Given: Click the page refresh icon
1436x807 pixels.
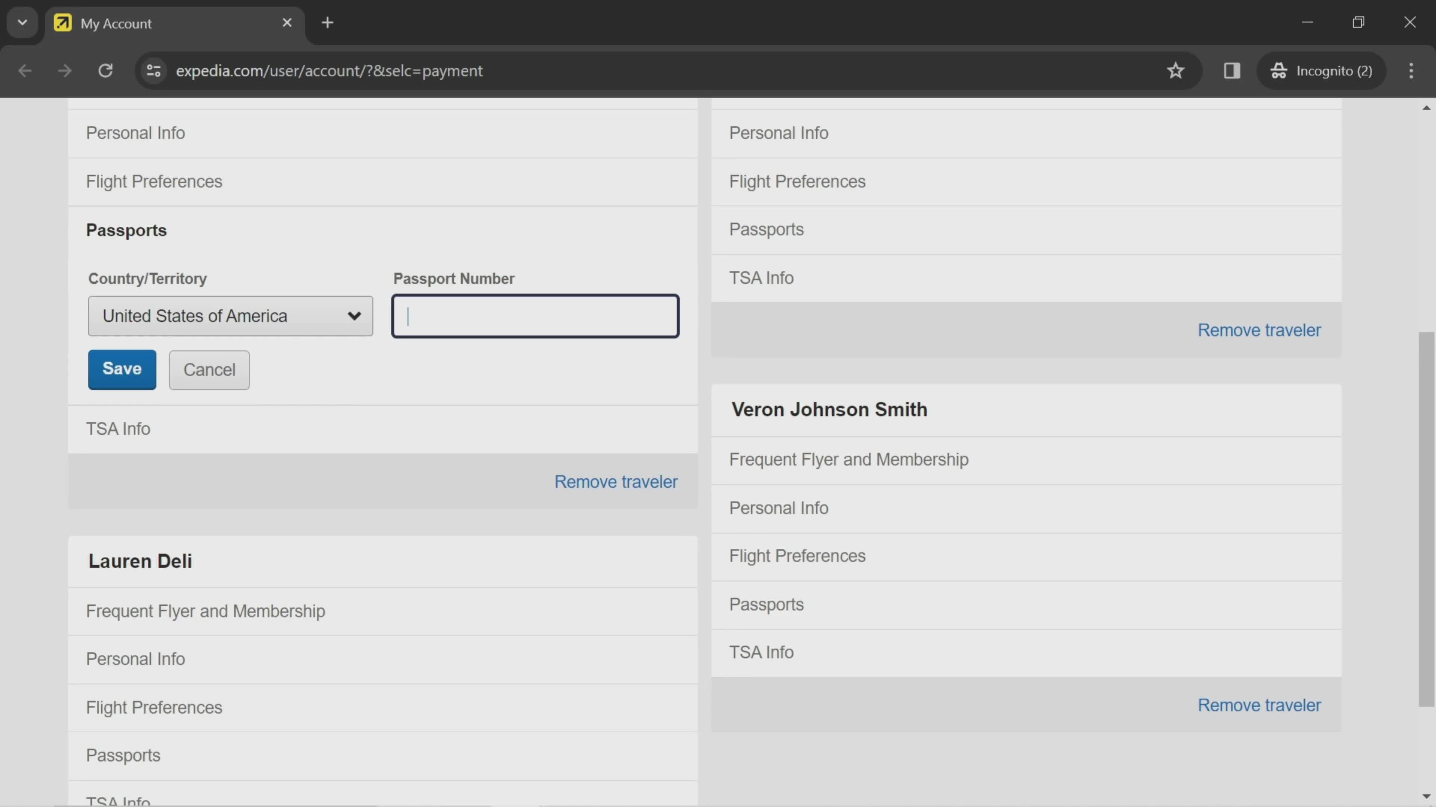Looking at the screenshot, I should 105,70.
